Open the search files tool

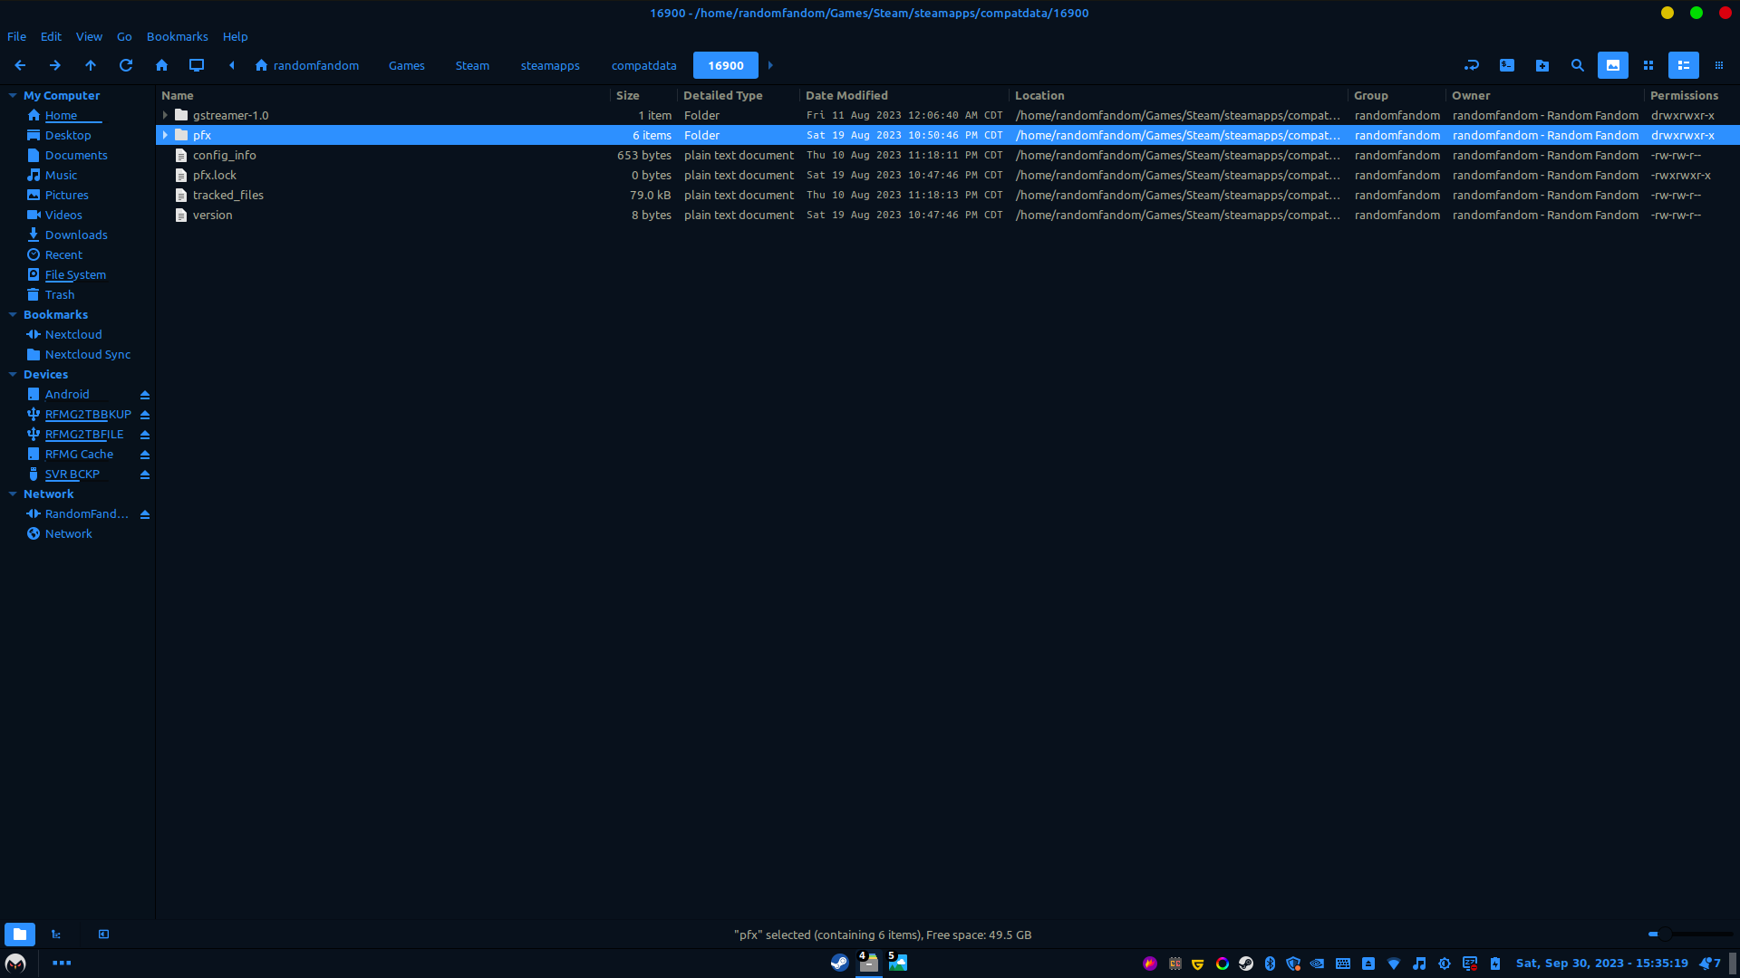point(1578,65)
